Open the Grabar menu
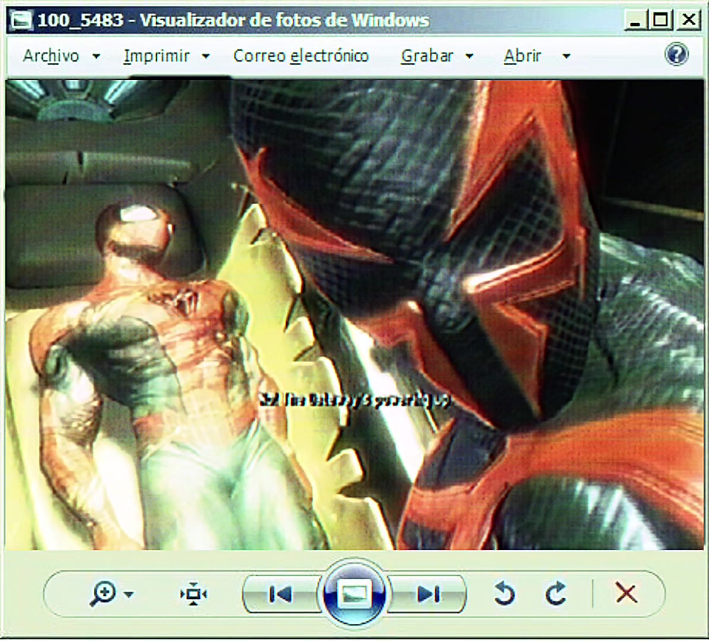The image size is (709, 641). pyautogui.click(x=427, y=56)
